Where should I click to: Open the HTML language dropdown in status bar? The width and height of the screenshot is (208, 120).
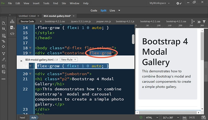[152, 118]
